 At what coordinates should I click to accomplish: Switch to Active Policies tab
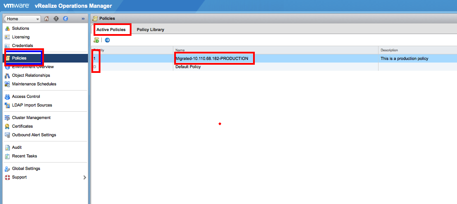coord(111,30)
